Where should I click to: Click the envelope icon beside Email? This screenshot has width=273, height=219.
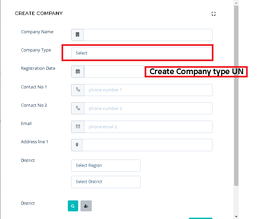point(78,127)
